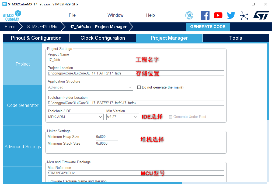Image resolution: width=272 pixels, height=187 pixels.
Task: Enable 'Do not generate the main()' checkbox
Action: 139,87
